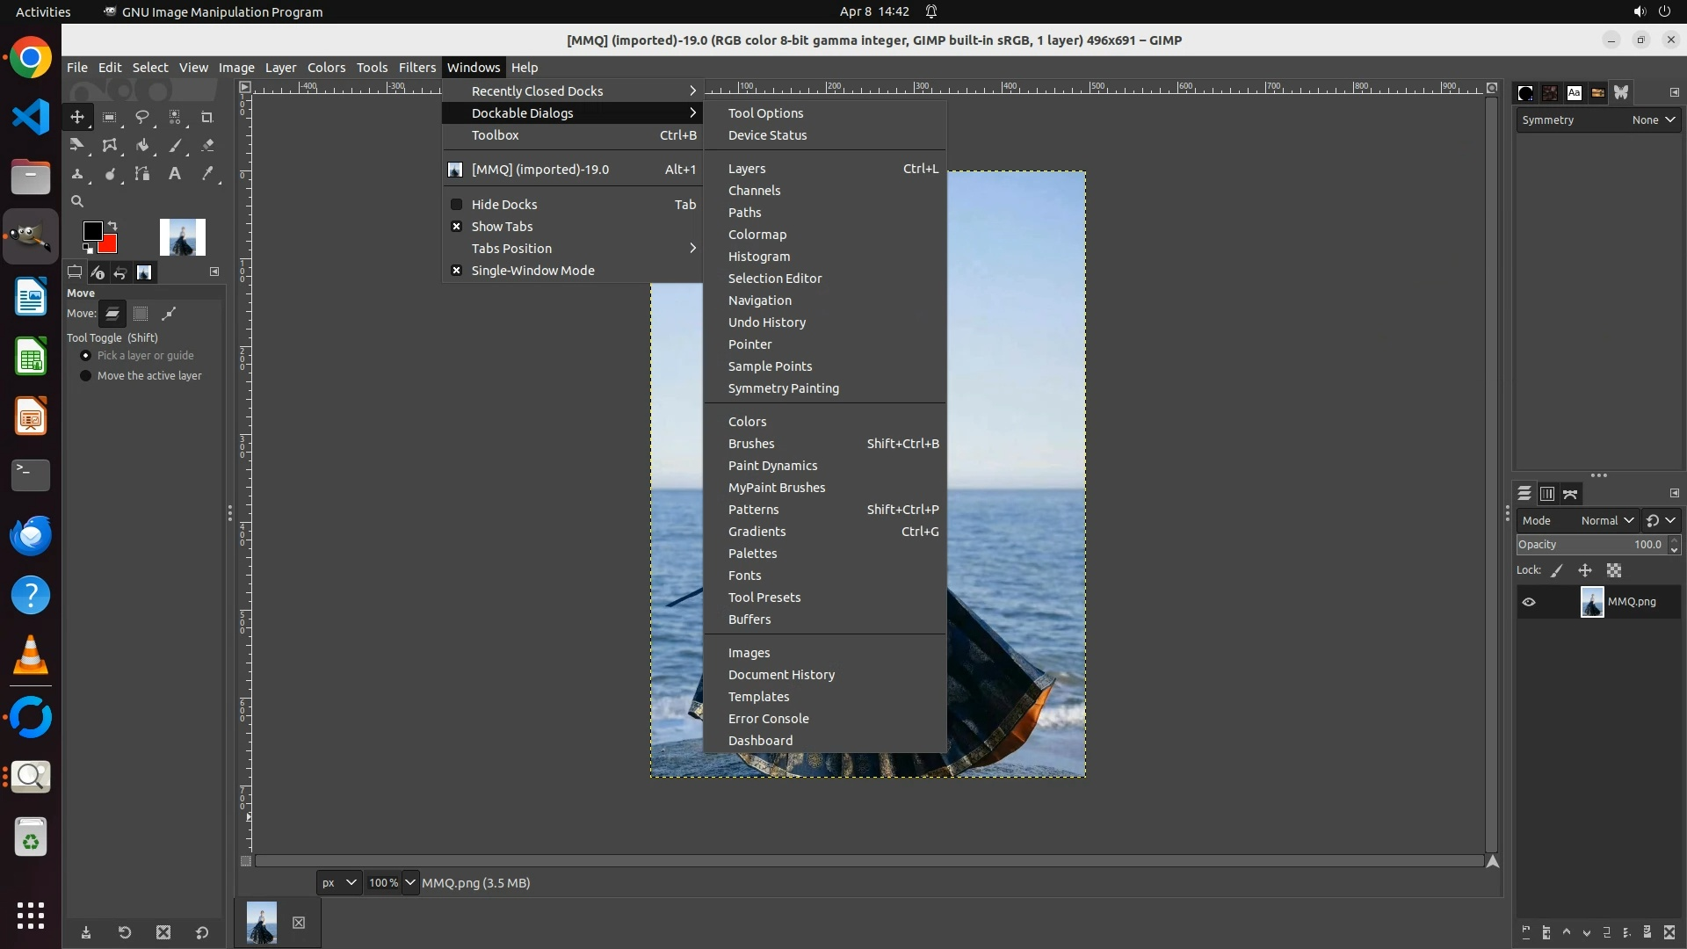Select the Eraser tool

tap(207, 146)
